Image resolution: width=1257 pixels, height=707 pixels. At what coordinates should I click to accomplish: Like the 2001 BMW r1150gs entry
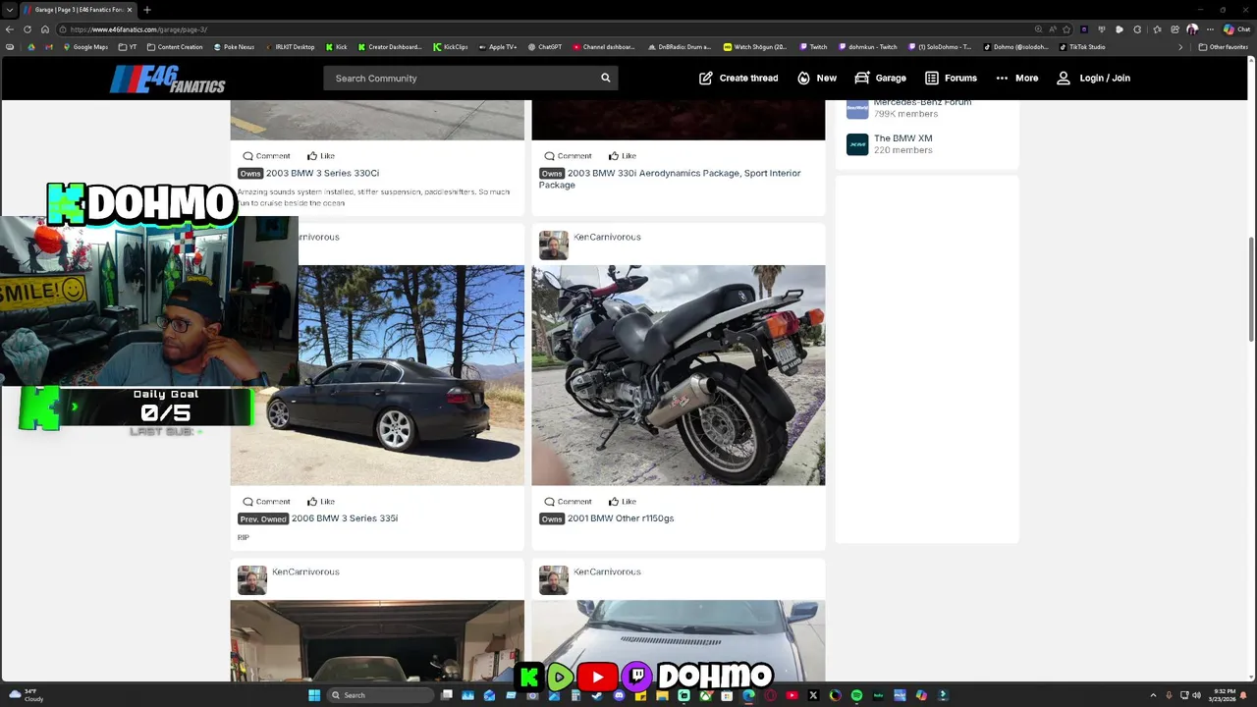(x=623, y=502)
